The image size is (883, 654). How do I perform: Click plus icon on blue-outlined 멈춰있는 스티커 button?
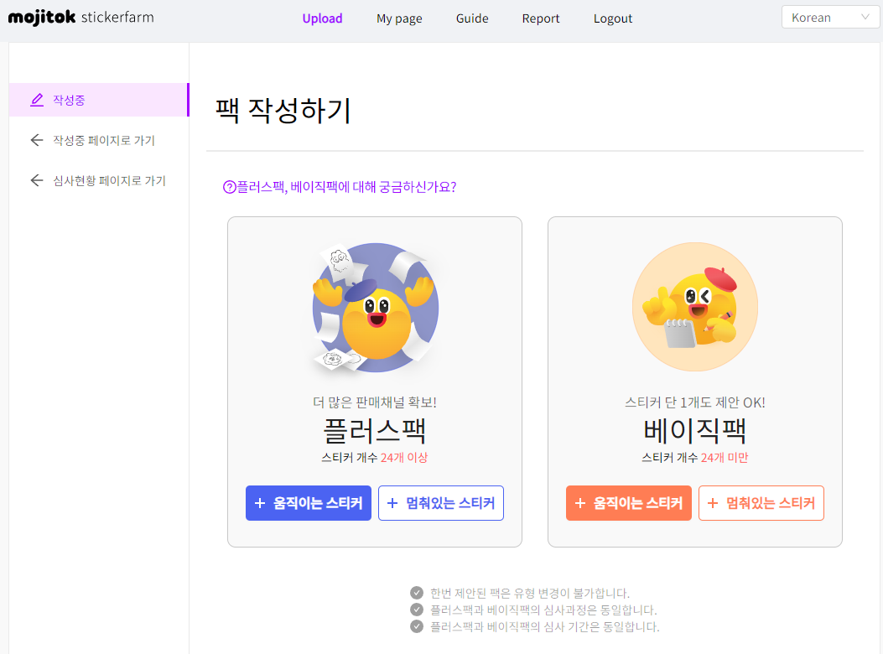[392, 503]
